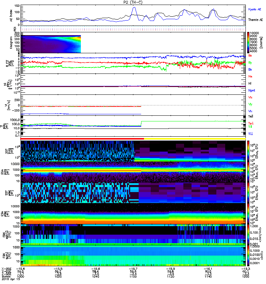Click the yellow segment of the status bar
266x284 pixels.
[195, 139]
